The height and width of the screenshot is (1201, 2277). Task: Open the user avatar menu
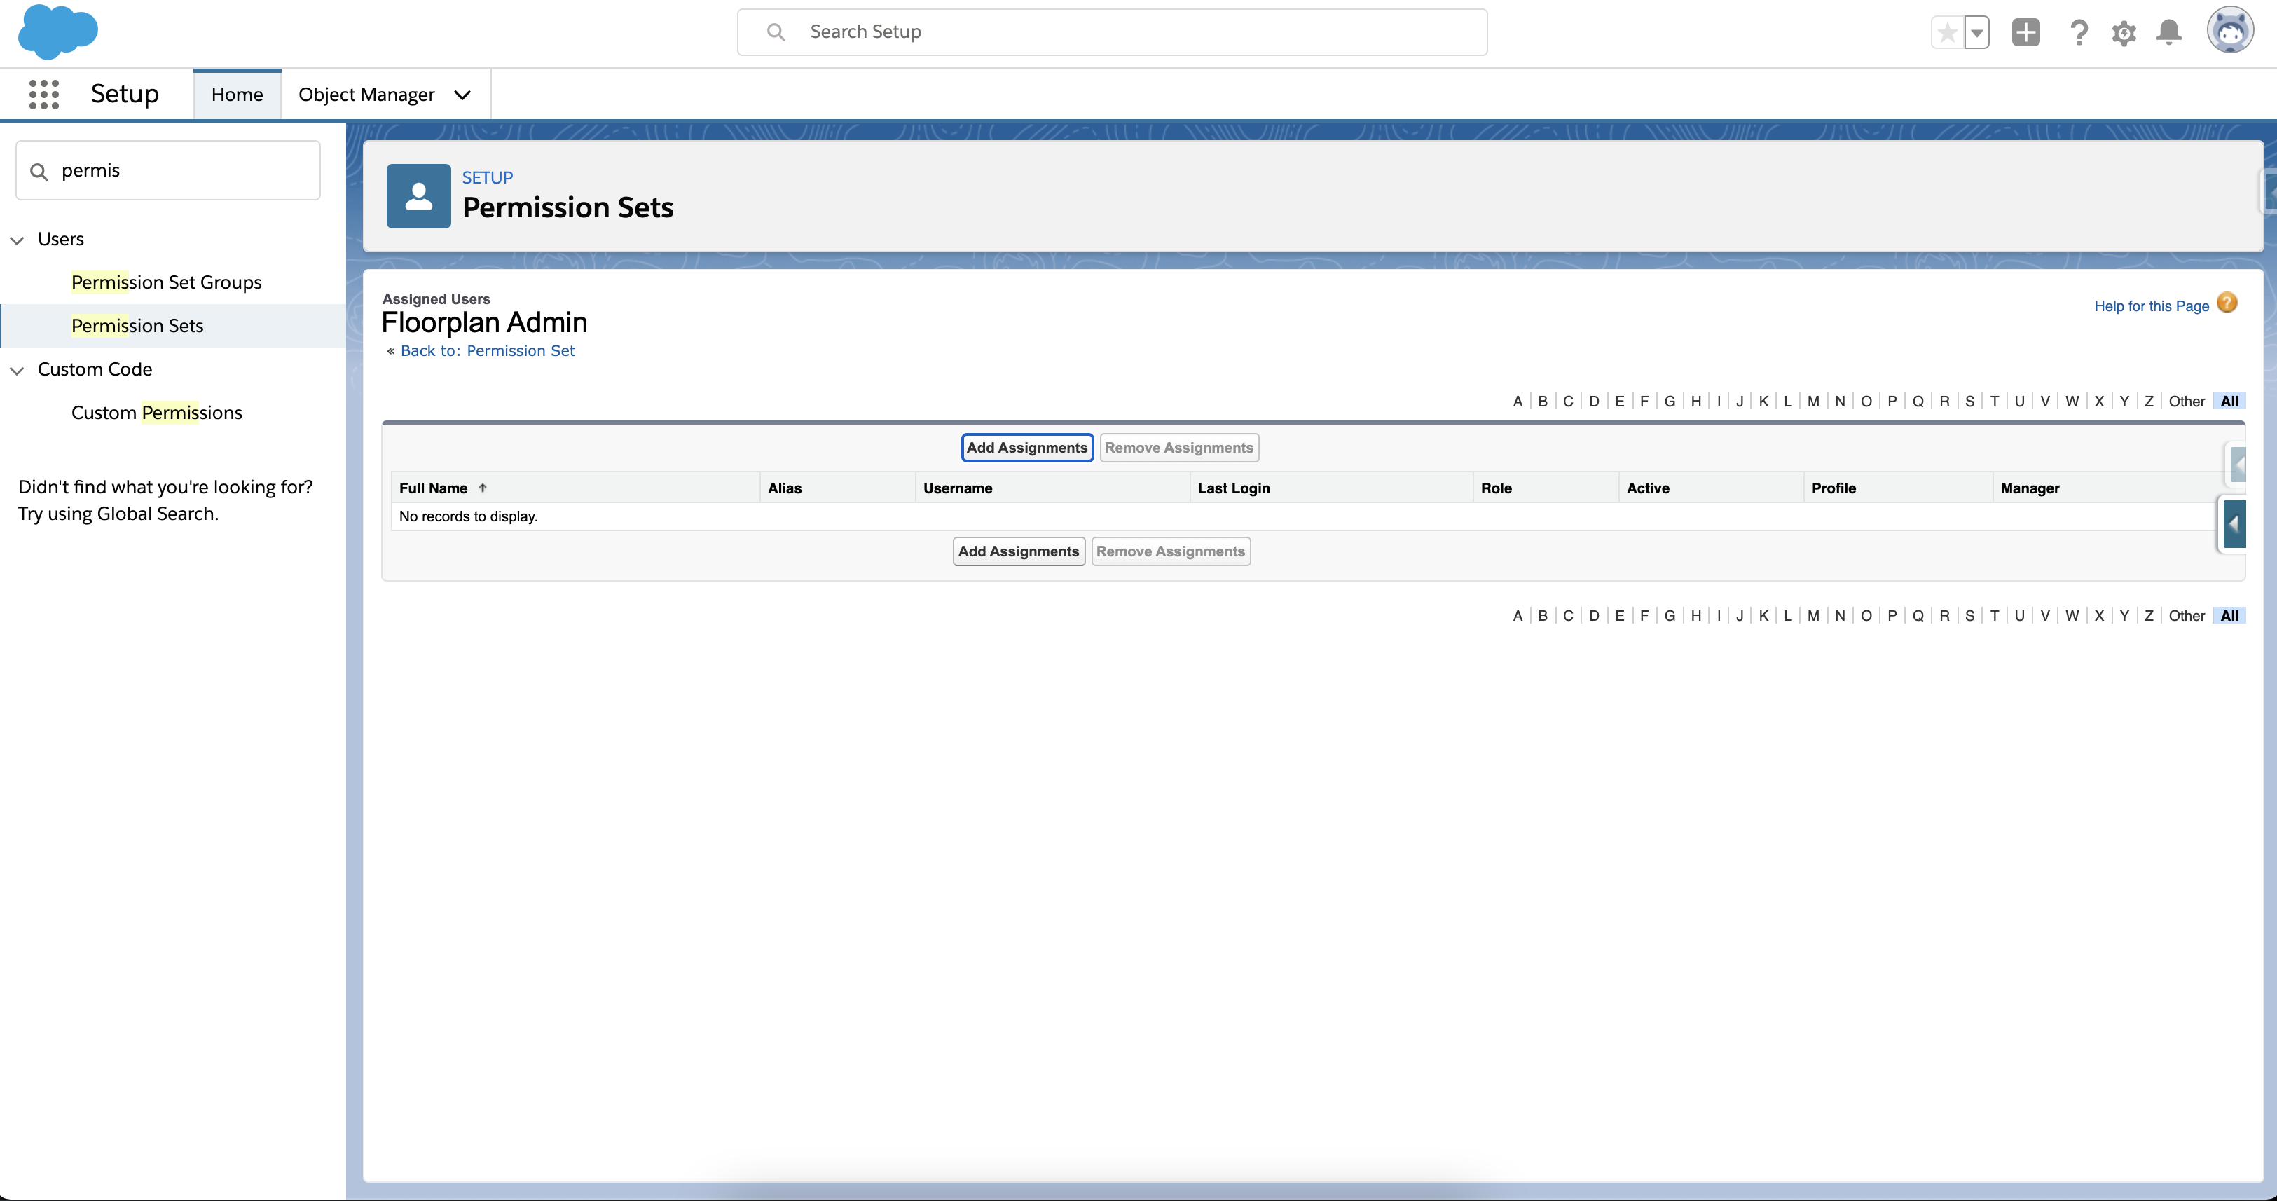[x=2231, y=32]
